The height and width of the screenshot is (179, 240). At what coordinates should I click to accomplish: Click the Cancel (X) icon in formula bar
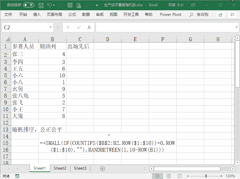[68, 28]
